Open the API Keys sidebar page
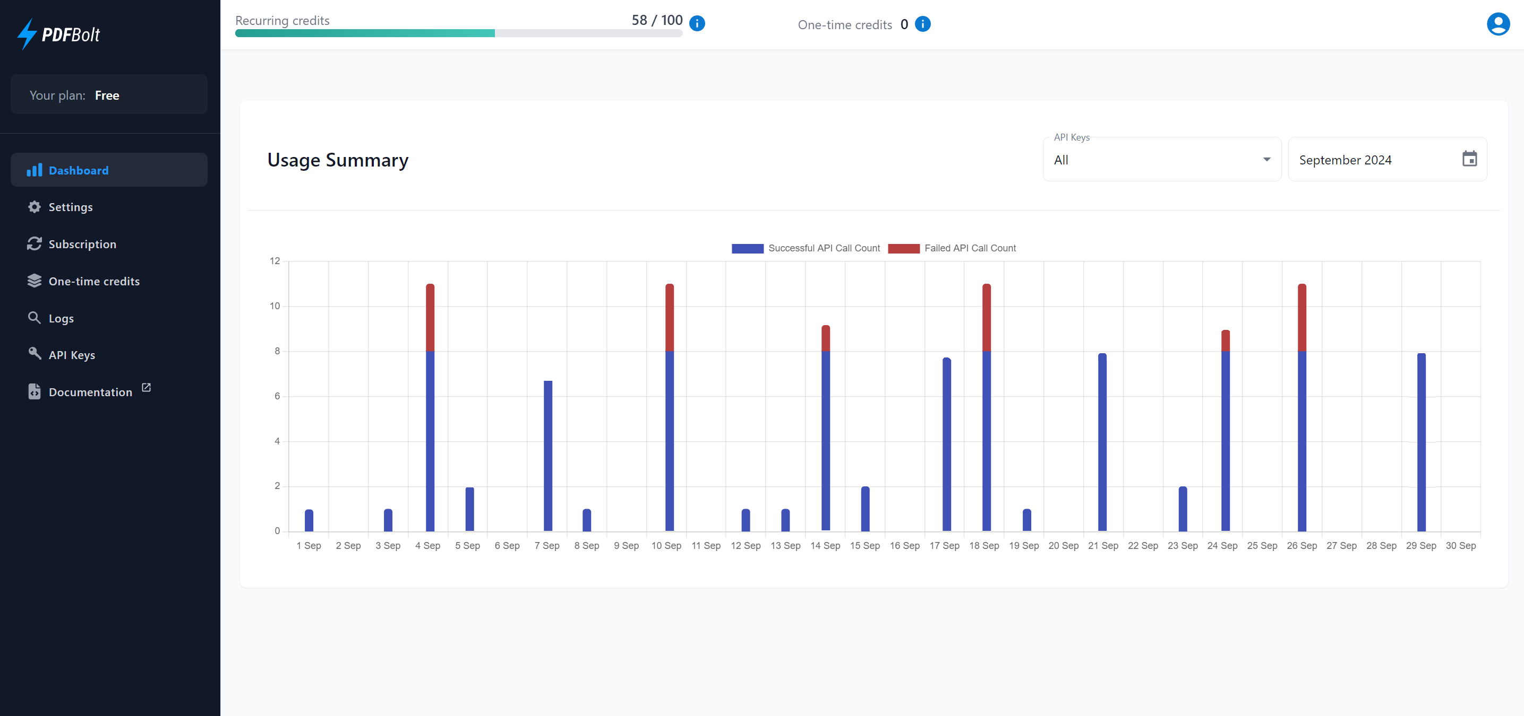This screenshot has width=1524, height=716. [x=109, y=354]
